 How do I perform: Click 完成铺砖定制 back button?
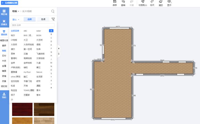pyautogui.click(x=10, y=3)
